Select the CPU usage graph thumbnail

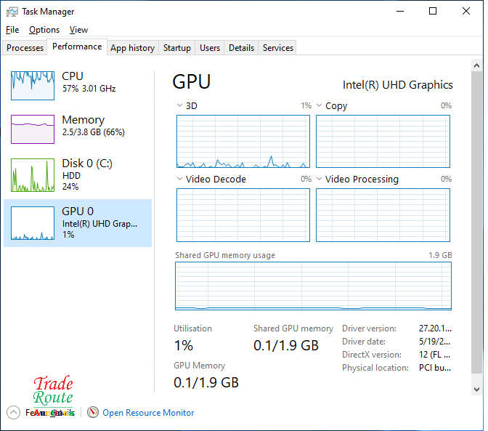point(33,86)
